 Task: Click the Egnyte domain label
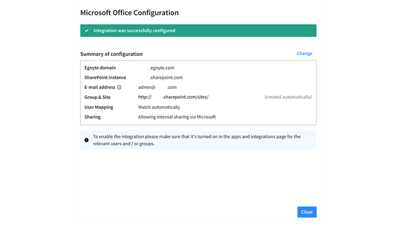pos(100,68)
